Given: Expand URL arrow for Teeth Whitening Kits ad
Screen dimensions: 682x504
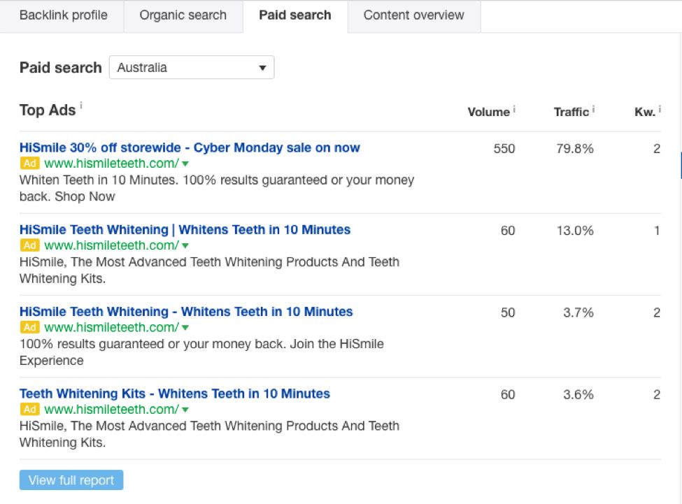Looking at the screenshot, I should [x=185, y=410].
